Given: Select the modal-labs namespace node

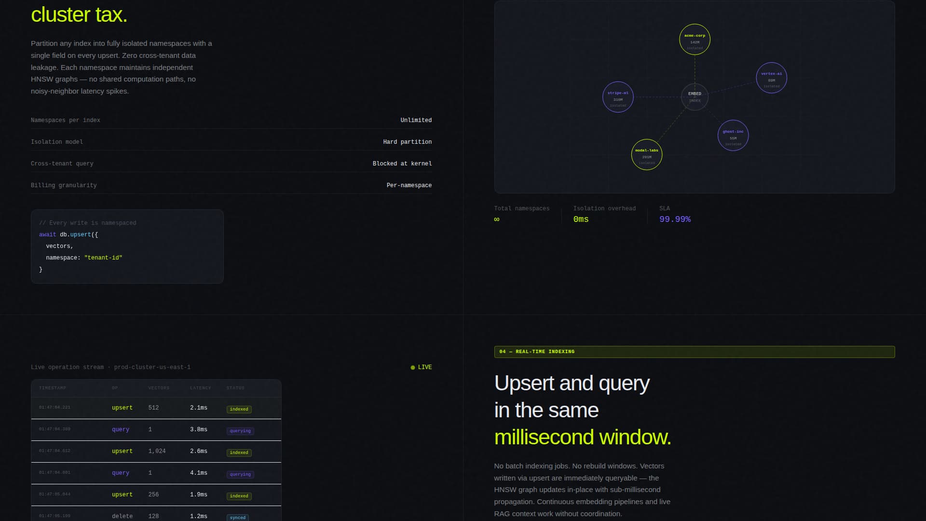Looking at the screenshot, I should click(x=647, y=154).
